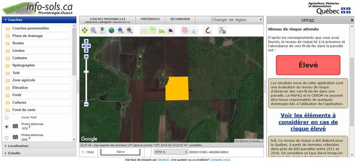Select Photos aériennes 1979 radio button
356x161 pixels.
click(x=7, y=127)
